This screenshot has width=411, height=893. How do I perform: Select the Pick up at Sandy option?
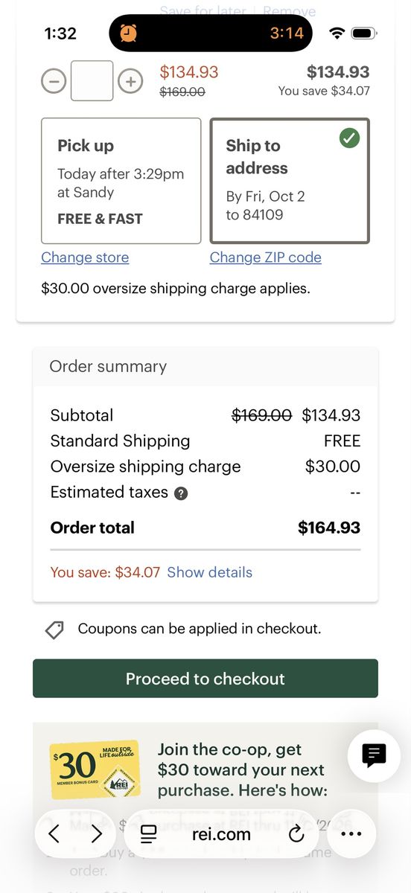[x=121, y=181]
